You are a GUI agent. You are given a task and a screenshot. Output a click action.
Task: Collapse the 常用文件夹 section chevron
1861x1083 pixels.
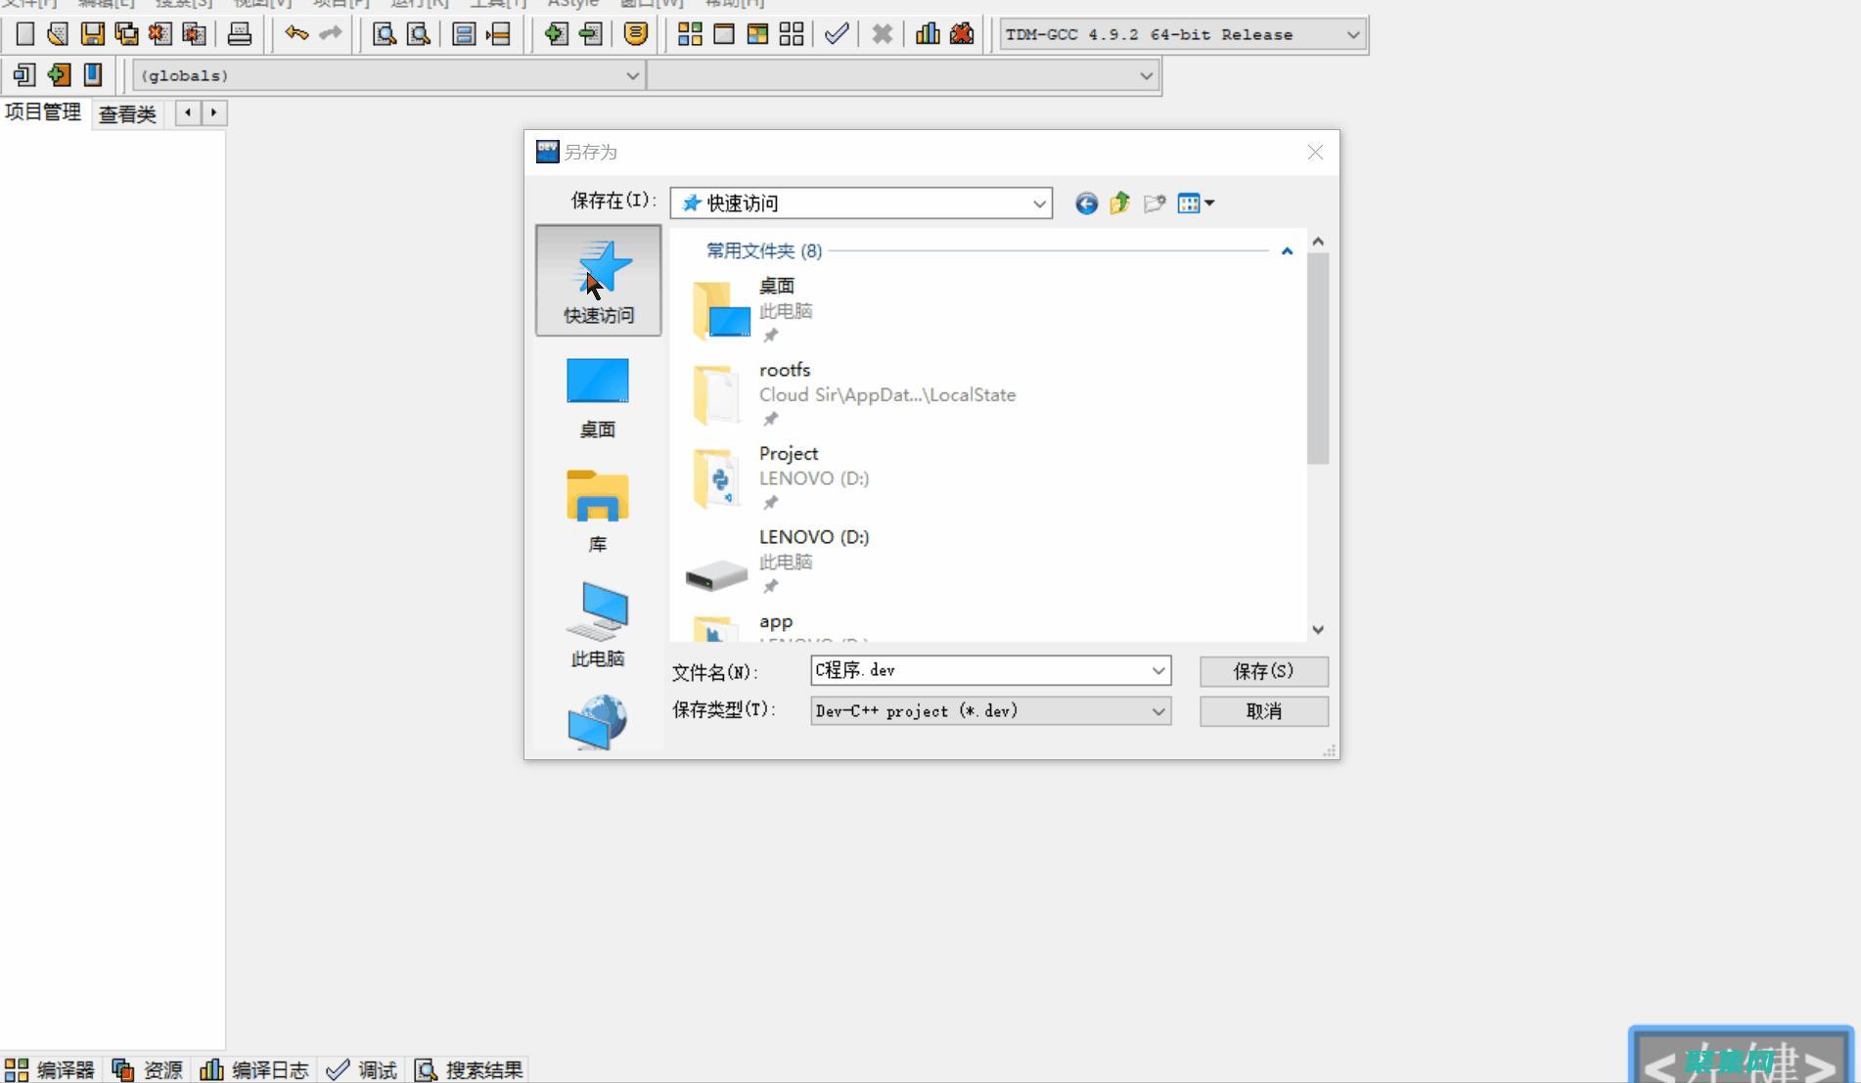1287,251
